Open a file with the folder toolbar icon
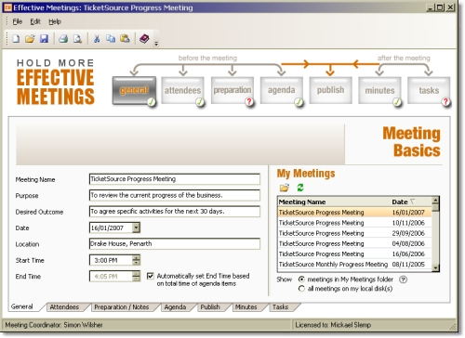This screenshot has height=338, width=465. [30, 39]
